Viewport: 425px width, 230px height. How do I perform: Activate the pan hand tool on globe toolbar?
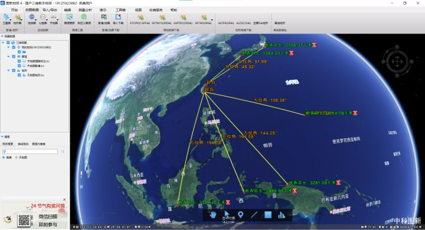click(x=213, y=215)
